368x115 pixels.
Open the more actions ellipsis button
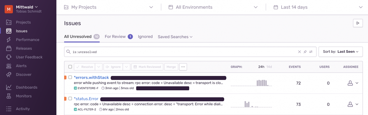point(183,67)
